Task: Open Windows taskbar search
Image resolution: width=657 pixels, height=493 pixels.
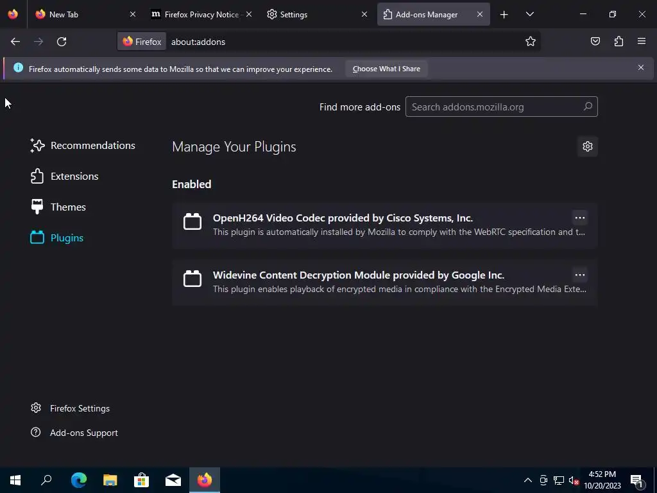Action: (x=46, y=480)
